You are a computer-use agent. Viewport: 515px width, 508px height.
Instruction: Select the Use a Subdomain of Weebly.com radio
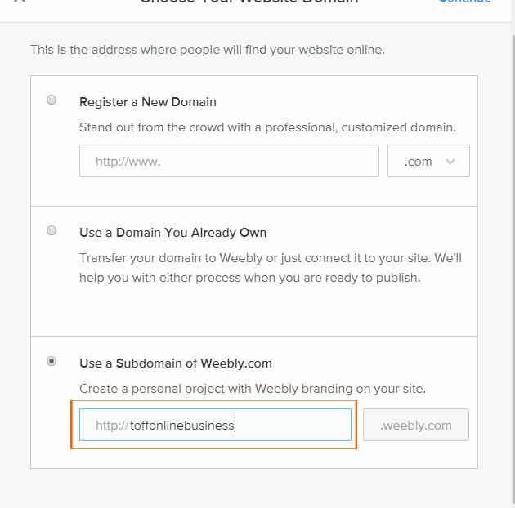pos(51,361)
